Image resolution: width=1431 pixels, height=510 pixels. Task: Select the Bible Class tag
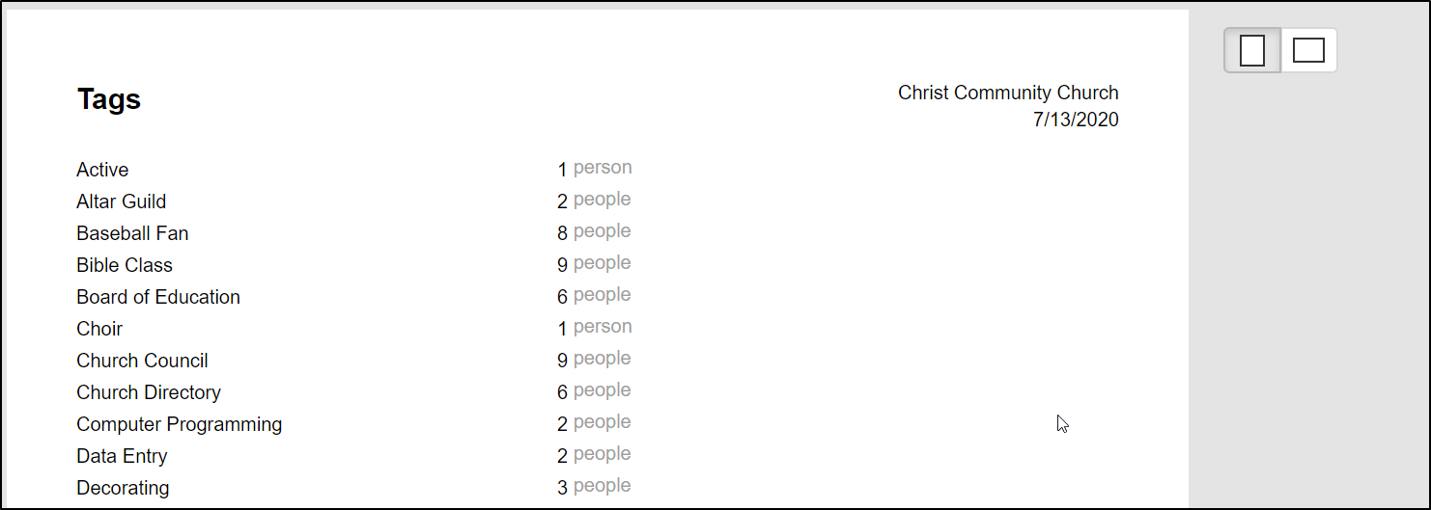coord(125,265)
